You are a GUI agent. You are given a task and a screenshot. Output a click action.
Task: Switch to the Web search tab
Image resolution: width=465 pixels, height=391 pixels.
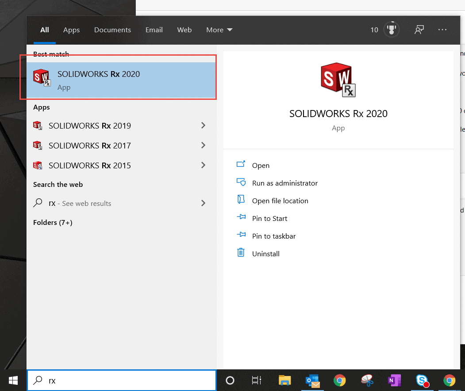(x=184, y=30)
